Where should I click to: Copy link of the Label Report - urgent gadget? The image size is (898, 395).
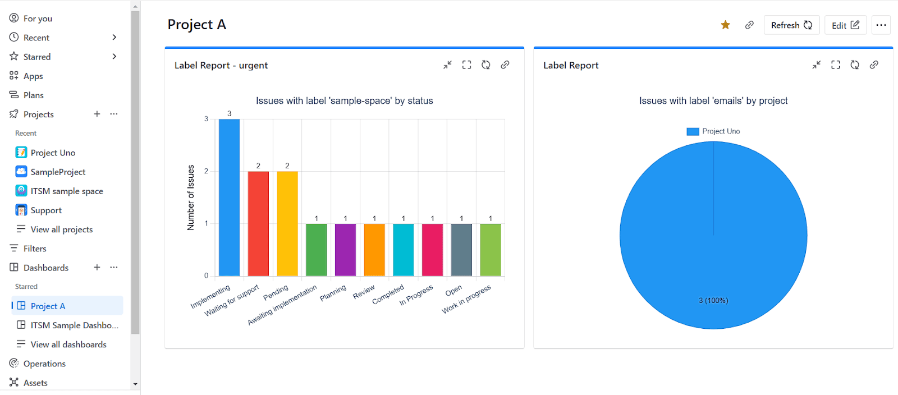[505, 65]
